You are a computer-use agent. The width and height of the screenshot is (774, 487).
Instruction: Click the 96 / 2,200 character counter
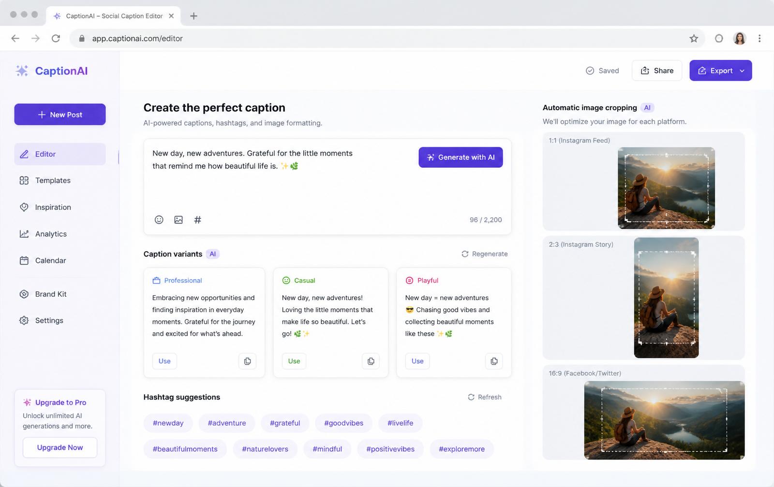coord(486,220)
